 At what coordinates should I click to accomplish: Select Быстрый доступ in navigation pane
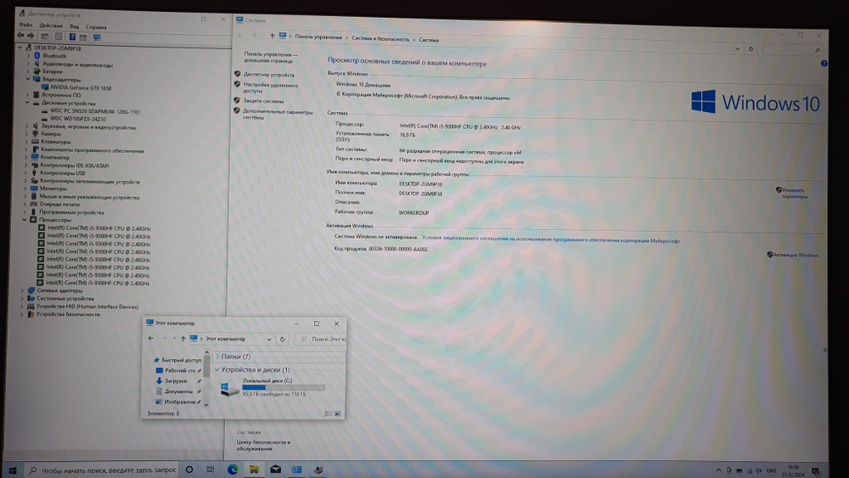pos(181,360)
